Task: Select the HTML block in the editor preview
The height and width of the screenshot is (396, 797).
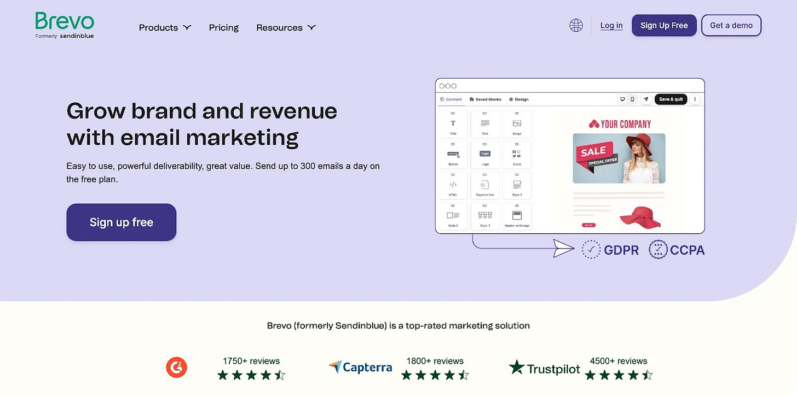Action: 453,186
